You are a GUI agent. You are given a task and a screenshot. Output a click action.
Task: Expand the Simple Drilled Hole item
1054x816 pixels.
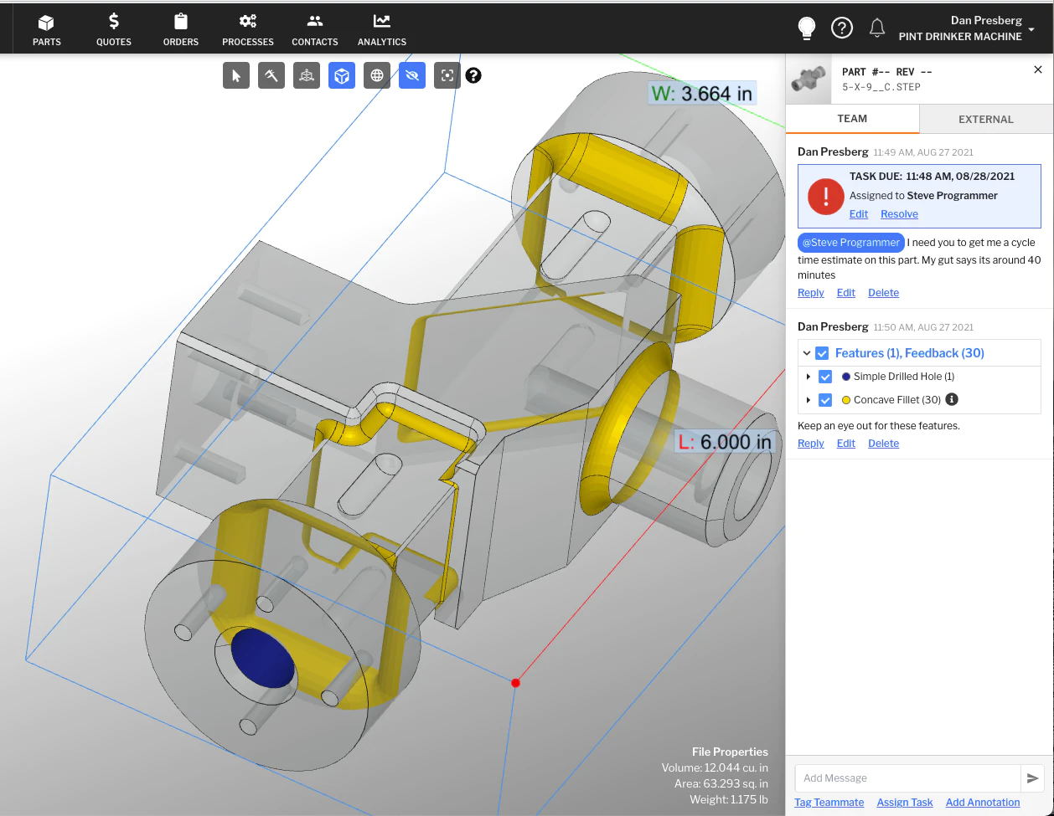[809, 377]
